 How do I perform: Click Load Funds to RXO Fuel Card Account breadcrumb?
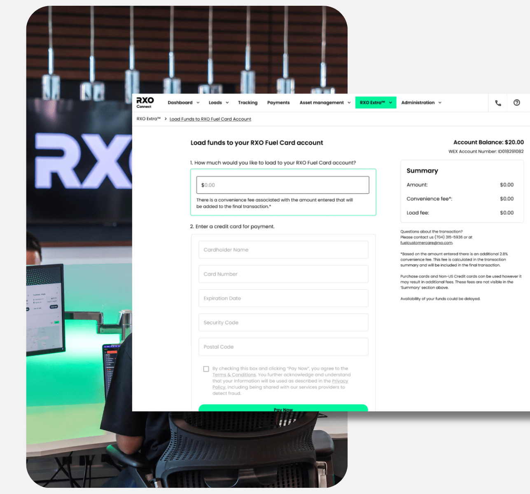click(x=210, y=119)
